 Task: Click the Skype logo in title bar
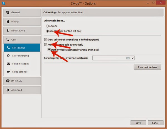4,3
